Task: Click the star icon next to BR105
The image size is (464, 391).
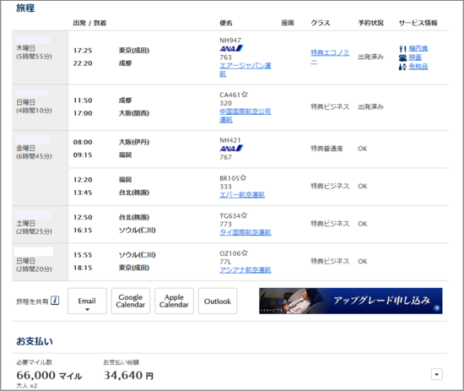Action: [243, 177]
